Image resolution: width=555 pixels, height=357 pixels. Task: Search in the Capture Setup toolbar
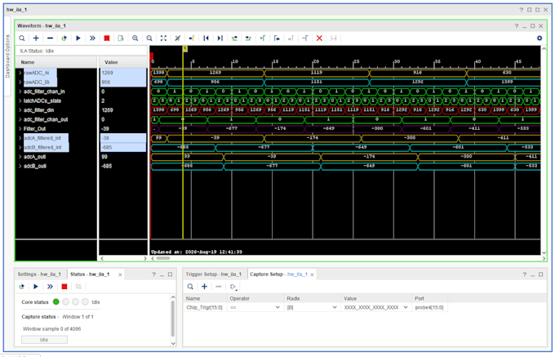point(190,287)
